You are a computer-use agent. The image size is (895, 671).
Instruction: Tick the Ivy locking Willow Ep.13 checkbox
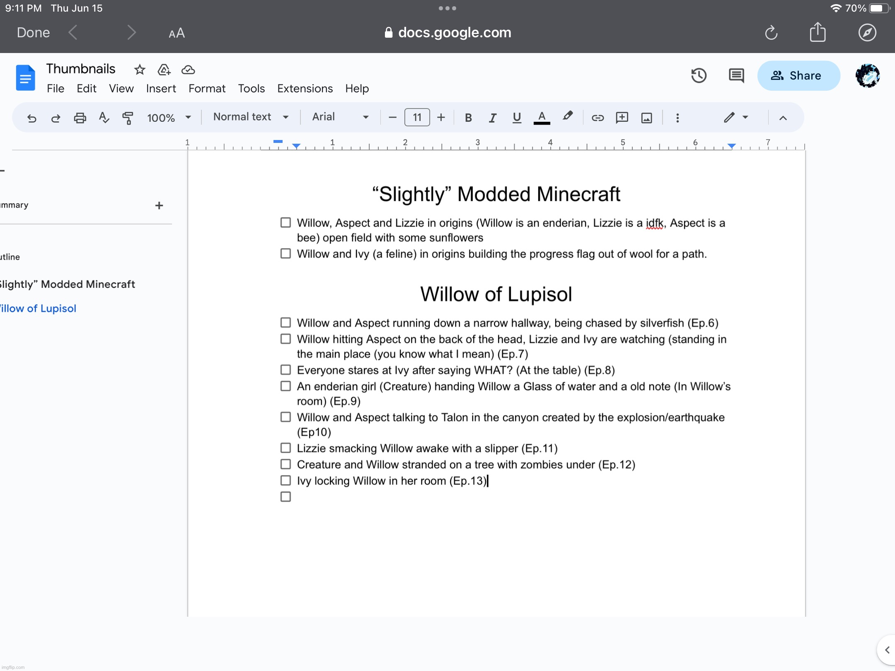point(285,480)
